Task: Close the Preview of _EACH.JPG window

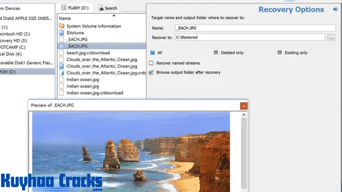Action: point(243,105)
